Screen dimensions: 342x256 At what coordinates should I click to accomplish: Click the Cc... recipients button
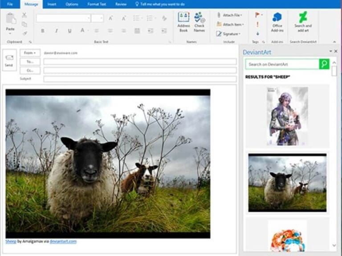[30, 71]
